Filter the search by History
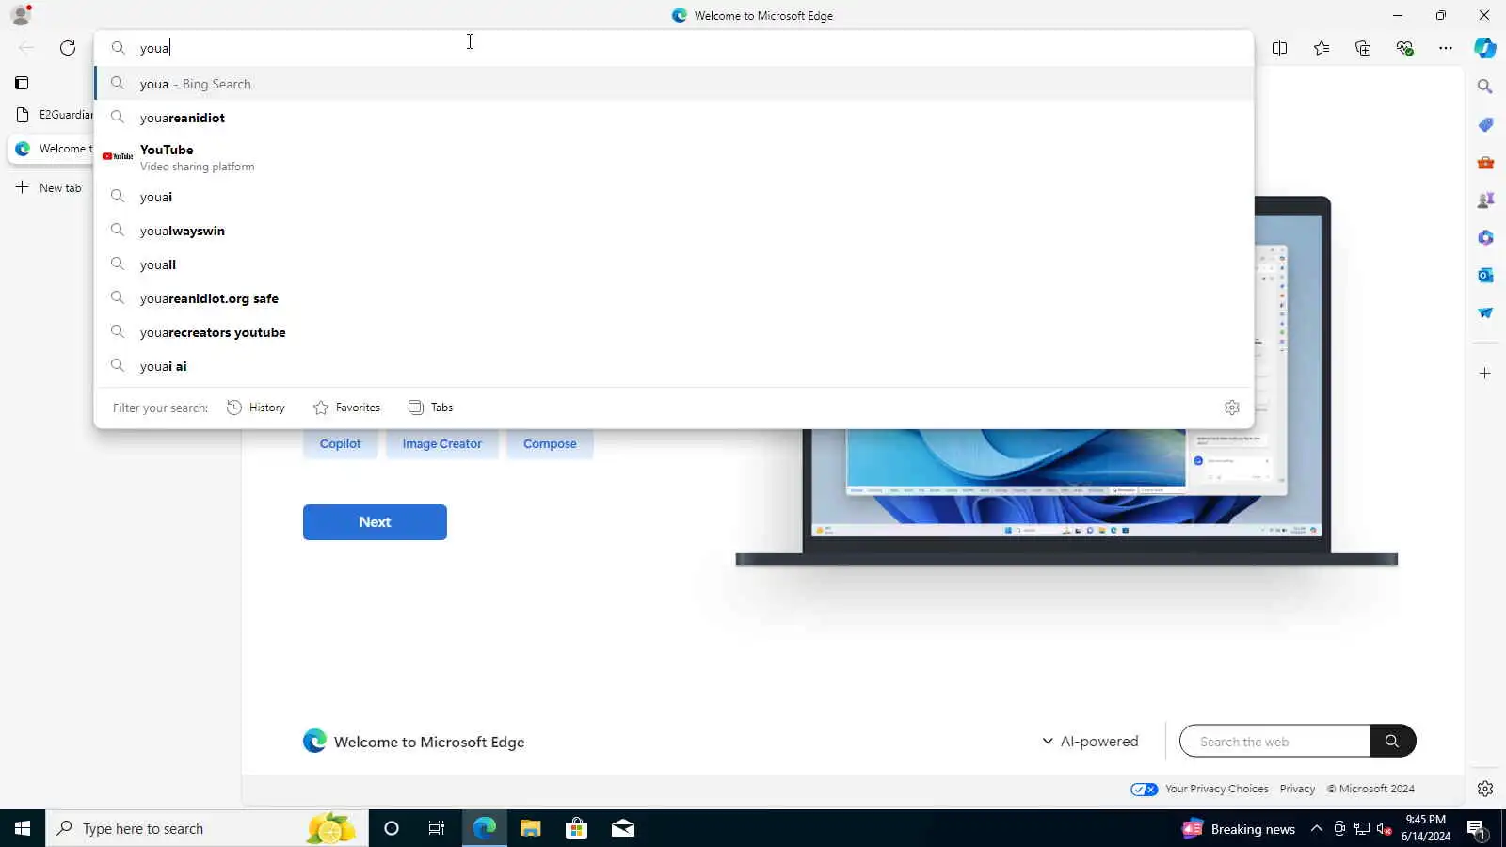 point(256,408)
